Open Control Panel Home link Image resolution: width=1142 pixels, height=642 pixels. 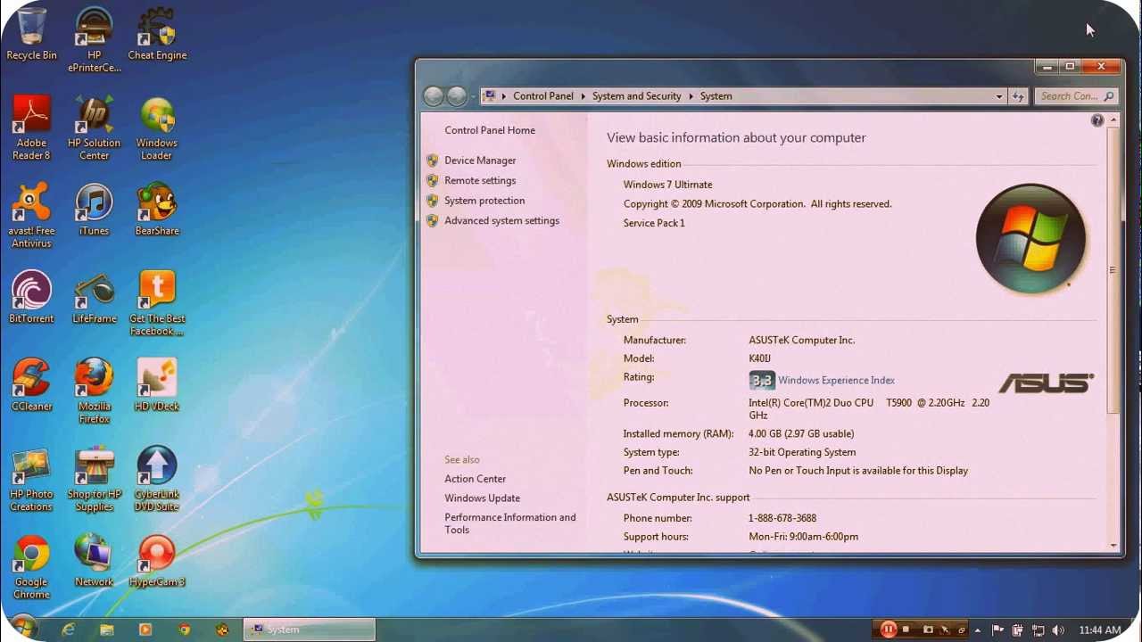tap(490, 130)
